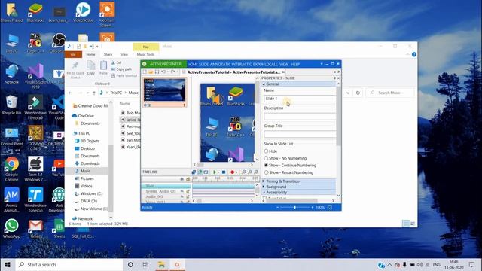Click the first zoom magnifier icon in Timeline toolbar

coord(244,172)
